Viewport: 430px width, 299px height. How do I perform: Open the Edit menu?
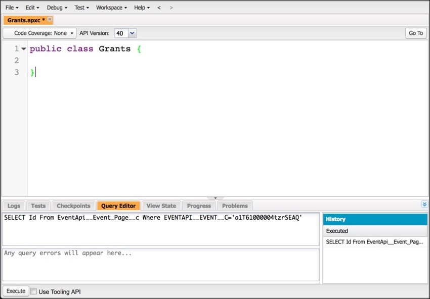(x=32, y=8)
